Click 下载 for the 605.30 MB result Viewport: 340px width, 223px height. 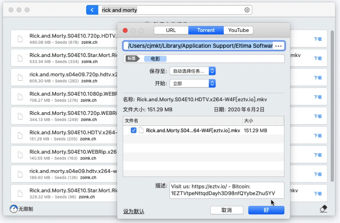[318, 78]
